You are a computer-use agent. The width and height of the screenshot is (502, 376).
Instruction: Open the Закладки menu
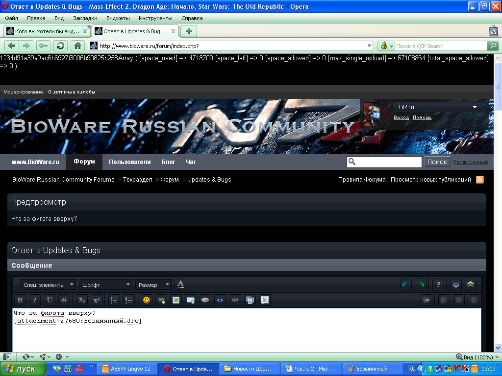(x=85, y=18)
